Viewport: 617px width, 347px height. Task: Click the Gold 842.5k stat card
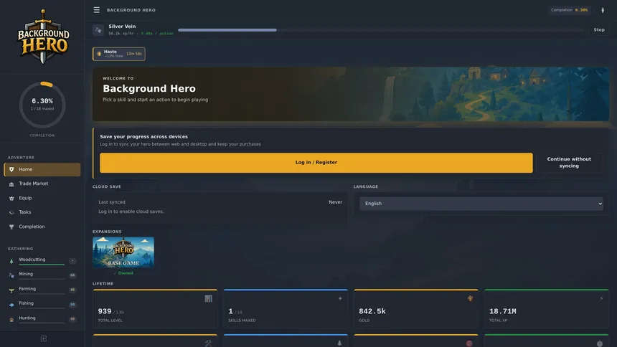(416, 309)
